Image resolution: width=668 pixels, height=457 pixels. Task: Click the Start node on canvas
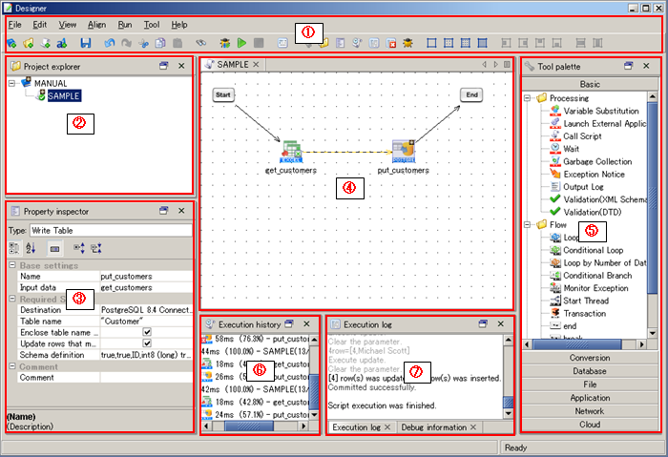pos(224,94)
